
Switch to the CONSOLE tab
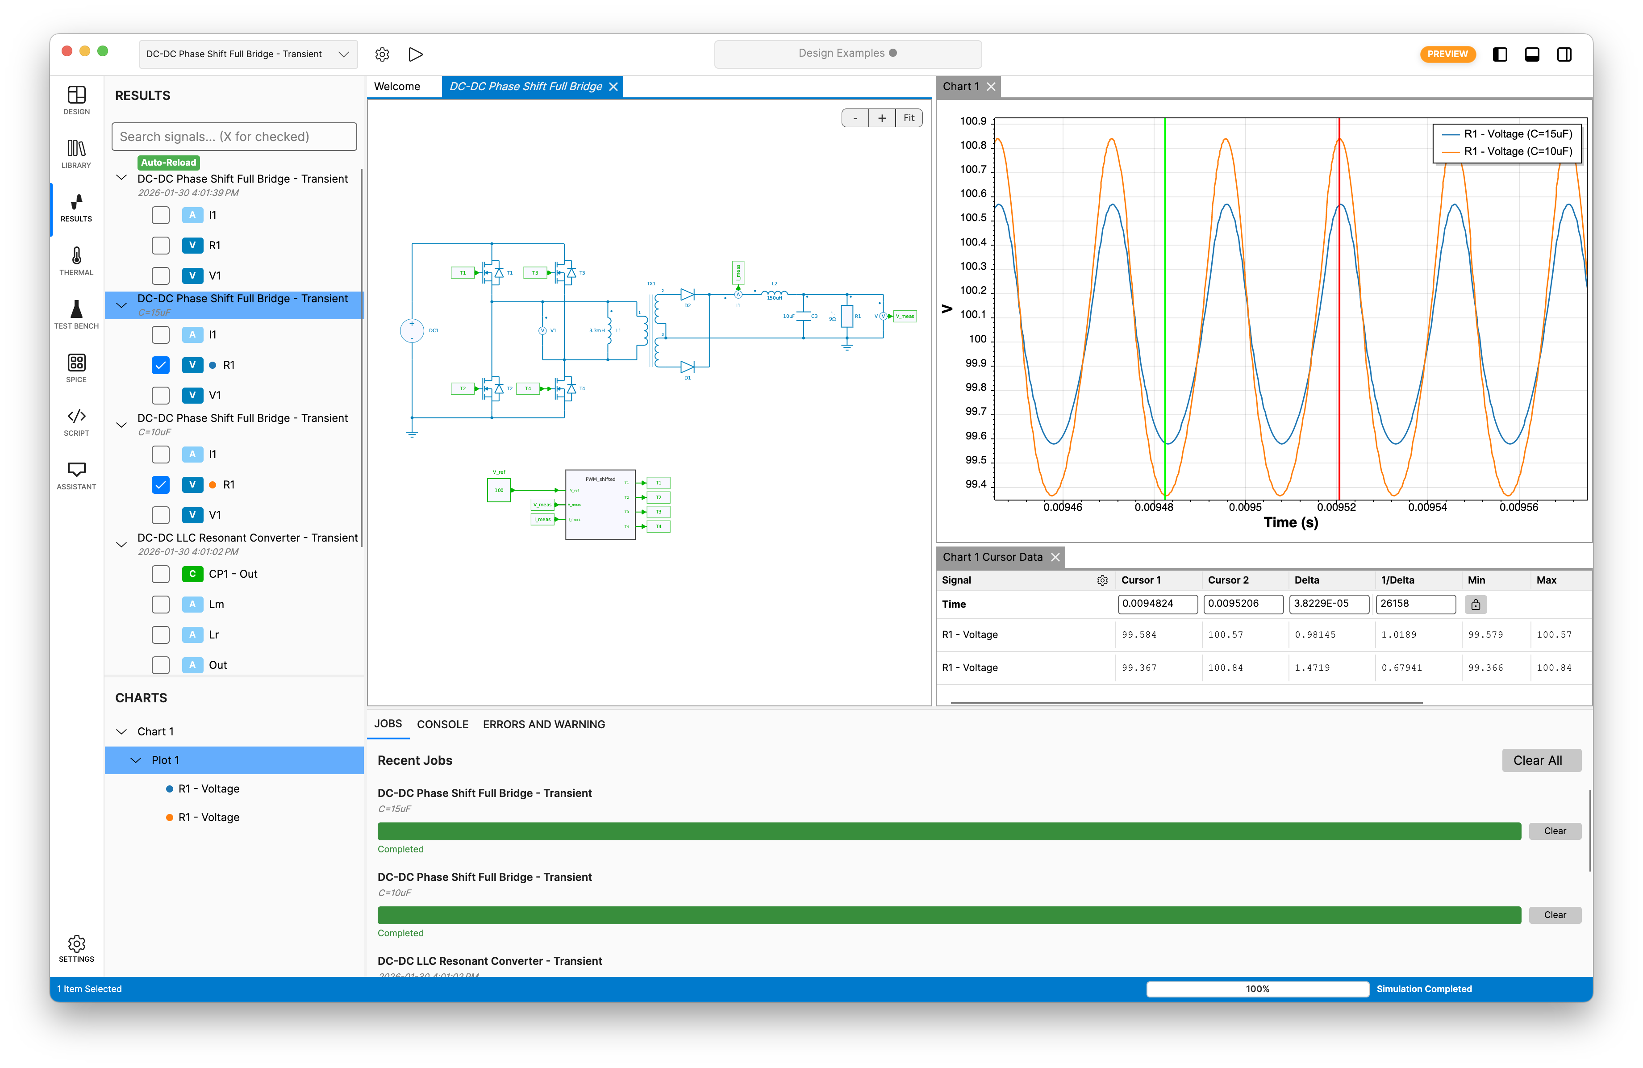442,724
